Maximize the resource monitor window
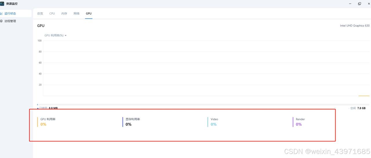 click(x=359, y=4)
